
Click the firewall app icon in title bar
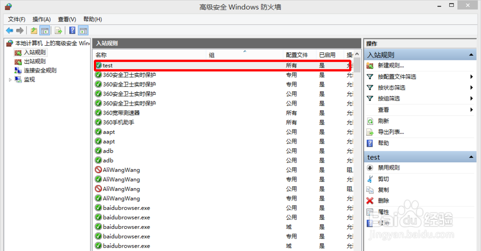click(x=8, y=6)
